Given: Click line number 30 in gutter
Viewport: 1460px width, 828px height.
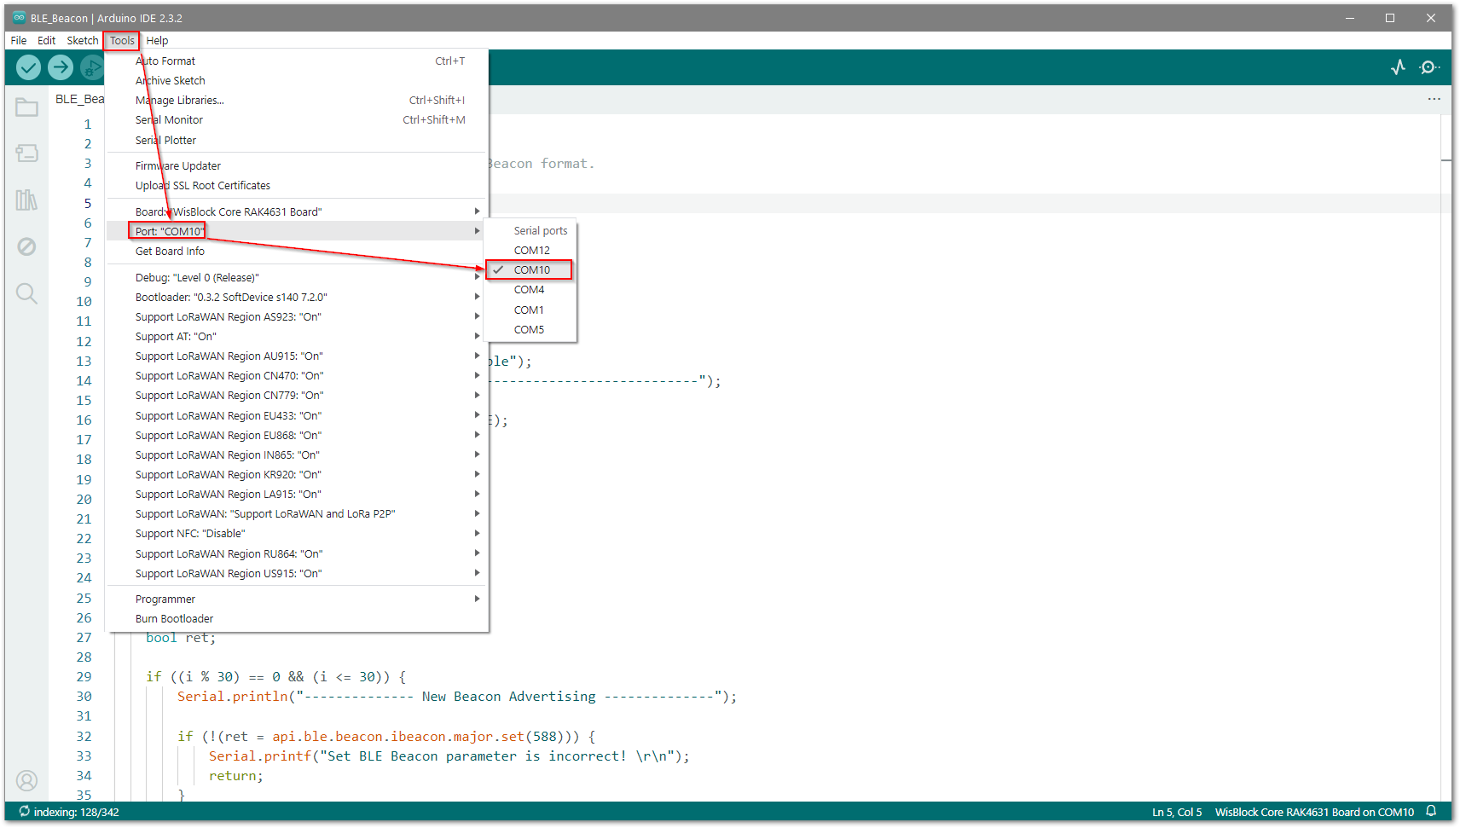Looking at the screenshot, I should point(84,697).
